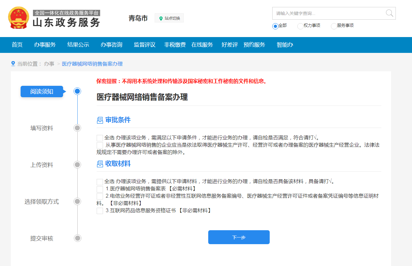The height and width of the screenshot is (266, 412).
Task: Open the 办事 breadcrumb link
Action: click(49, 63)
